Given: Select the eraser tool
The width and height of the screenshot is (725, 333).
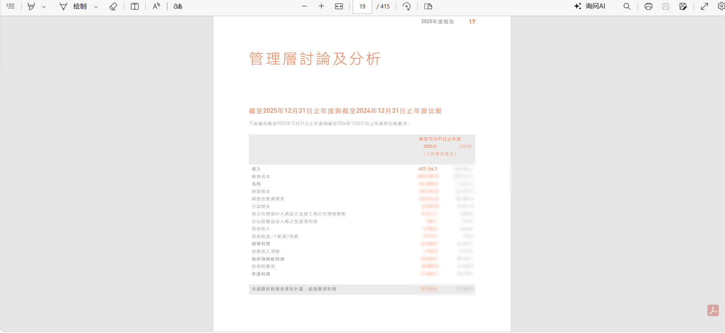Looking at the screenshot, I should click(x=113, y=6).
